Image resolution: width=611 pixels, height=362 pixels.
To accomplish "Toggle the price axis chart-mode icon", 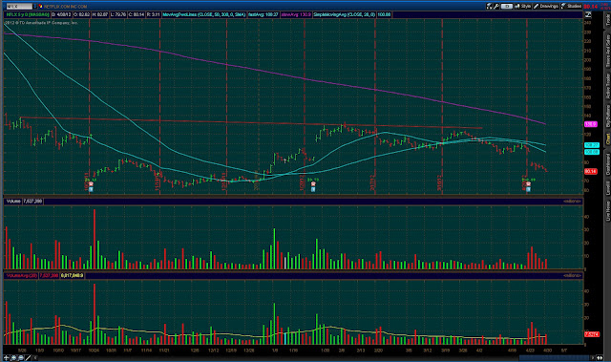I will [x=588, y=14].
